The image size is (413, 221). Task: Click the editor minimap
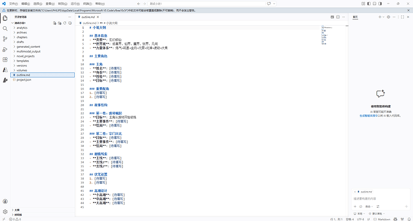pos(333,35)
